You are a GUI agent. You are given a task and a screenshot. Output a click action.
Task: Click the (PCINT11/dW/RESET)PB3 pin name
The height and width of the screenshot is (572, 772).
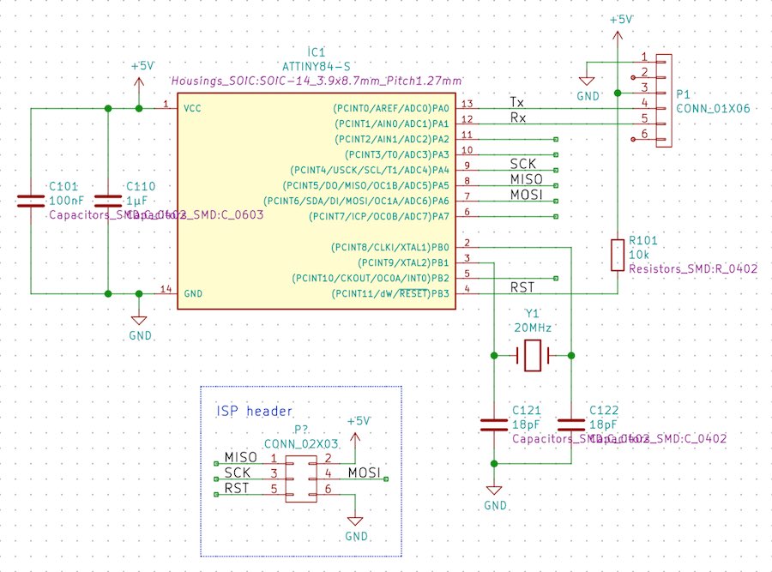[390, 294]
